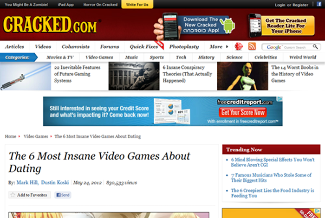This screenshot has width=325, height=218.
Task: Select the History category
Action: point(206,57)
